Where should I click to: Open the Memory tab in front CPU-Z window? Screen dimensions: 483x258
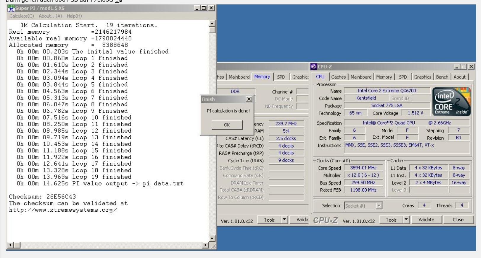[384, 77]
